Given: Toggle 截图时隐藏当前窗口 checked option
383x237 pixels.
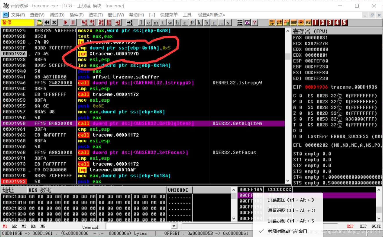Looking at the screenshot, I should tap(288, 231).
